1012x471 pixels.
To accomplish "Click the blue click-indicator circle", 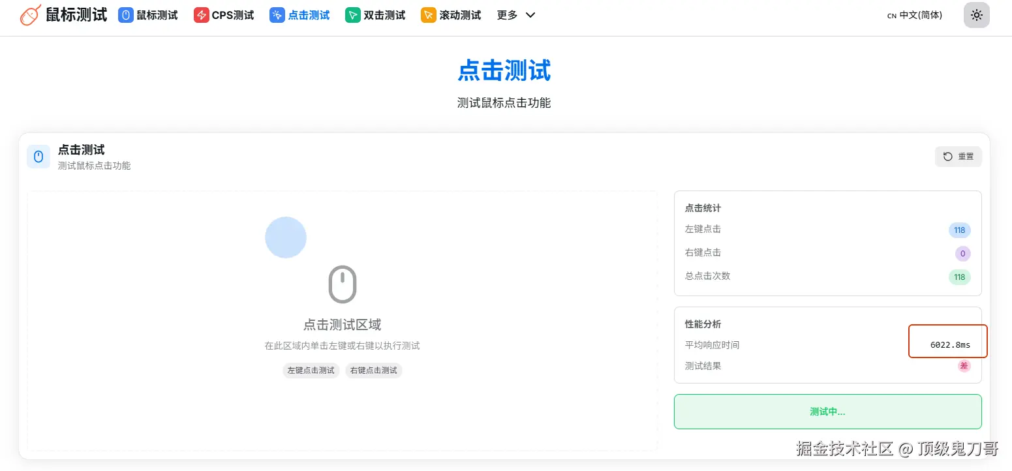I will [x=286, y=237].
